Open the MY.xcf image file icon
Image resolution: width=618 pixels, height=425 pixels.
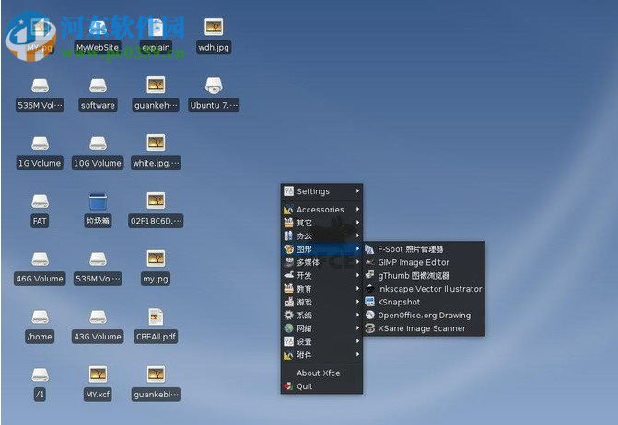tap(98, 374)
